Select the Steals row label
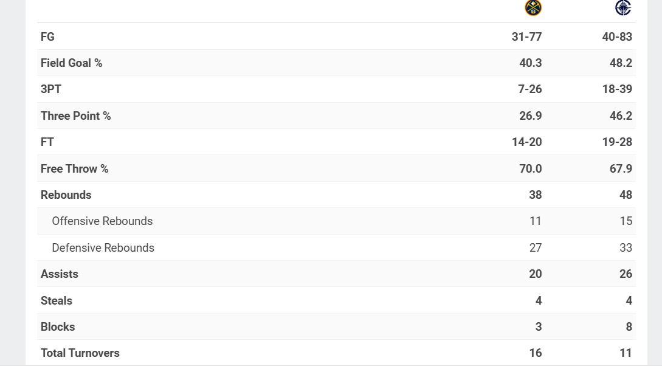 57,300
